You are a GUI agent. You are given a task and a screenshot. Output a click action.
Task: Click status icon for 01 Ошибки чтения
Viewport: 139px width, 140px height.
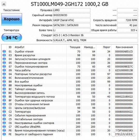4,51
